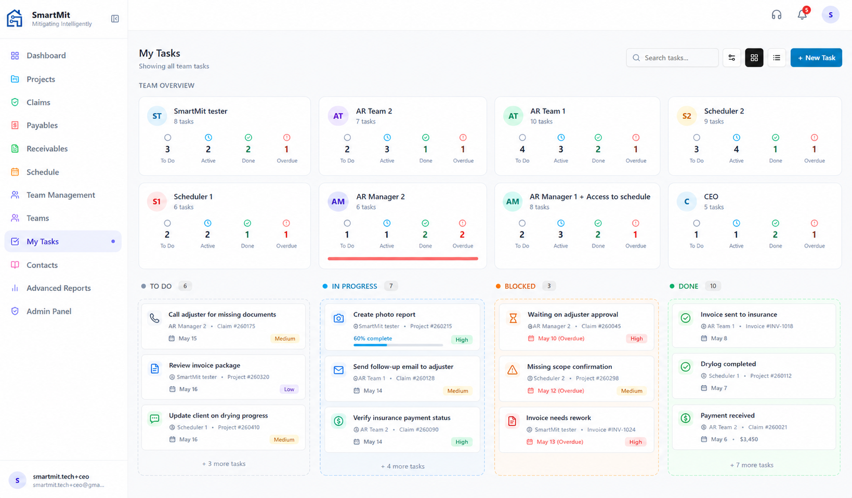The width and height of the screenshot is (852, 498).
Task: Open Payment received task title
Action: [727, 415]
